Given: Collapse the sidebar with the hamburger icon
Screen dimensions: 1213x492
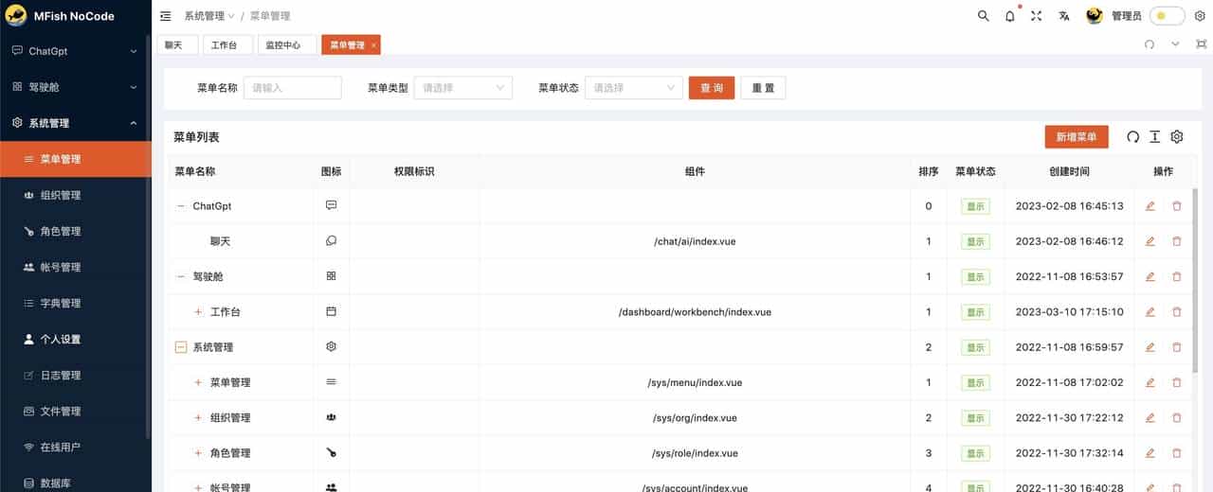Looking at the screenshot, I should pyautogui.click(x=166, y=16).
